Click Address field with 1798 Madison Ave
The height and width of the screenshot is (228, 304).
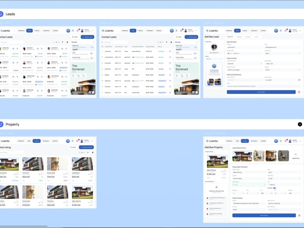[x=249, y=203]
